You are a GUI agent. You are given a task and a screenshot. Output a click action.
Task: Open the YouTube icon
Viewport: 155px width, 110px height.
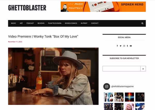pos(131,46)
